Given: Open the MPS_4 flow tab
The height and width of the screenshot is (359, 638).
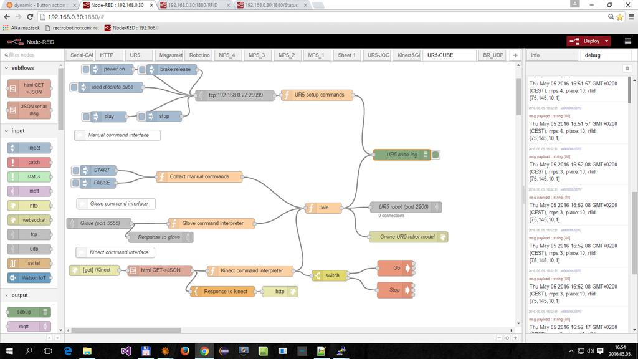Looking at the screenshot, I should coord(227,55).
